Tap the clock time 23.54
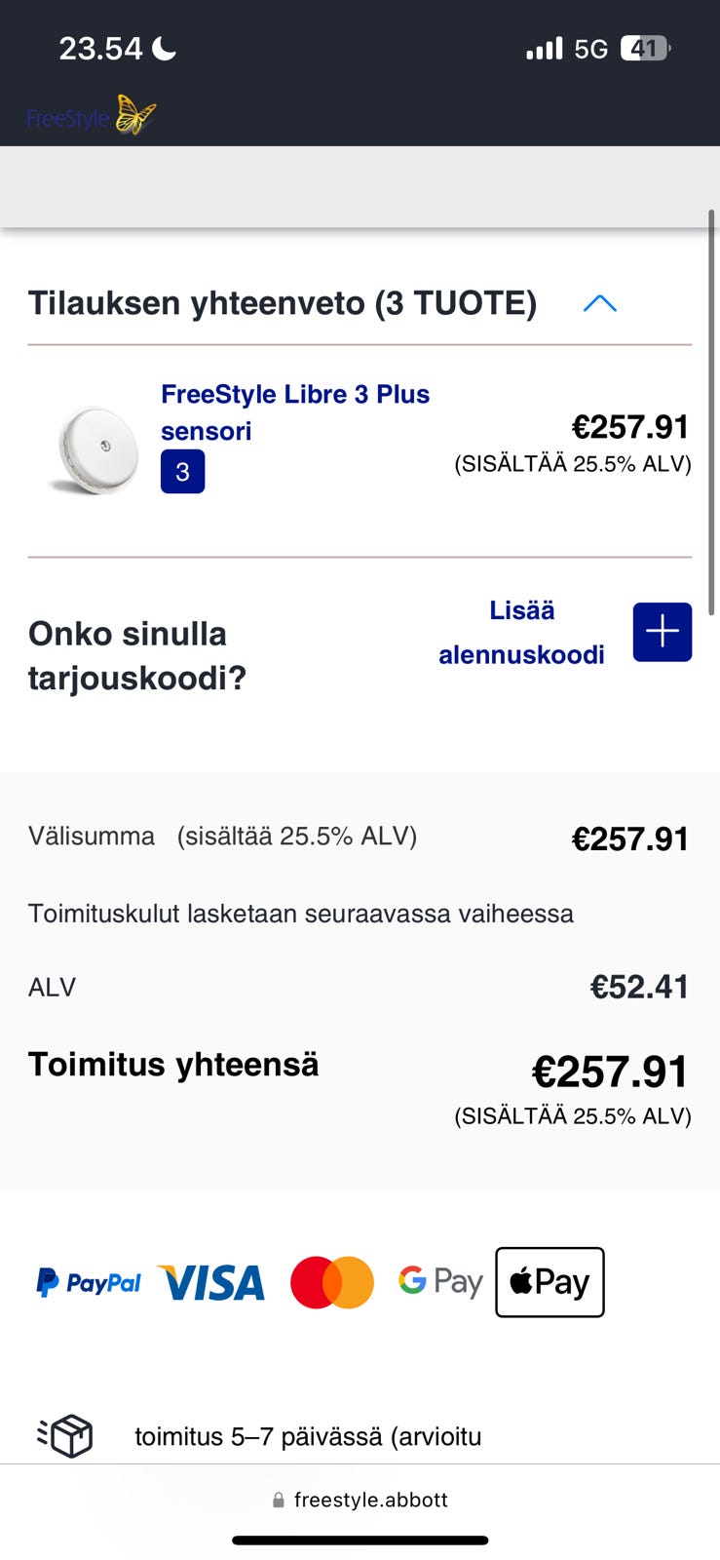This screenshot has height=1560, width=720. 100,48
